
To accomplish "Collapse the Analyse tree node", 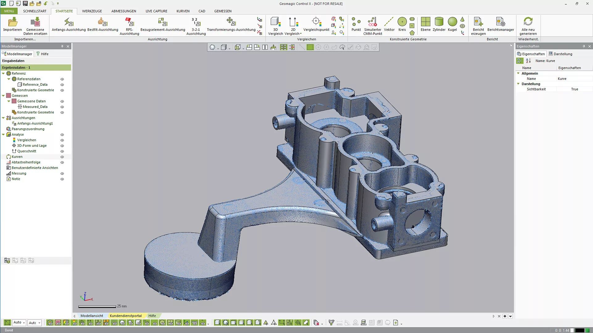I will 3,135.
